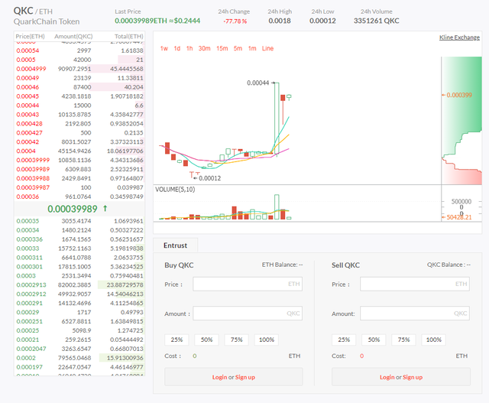Select sell order priced 0.00043
This screenshot has width=489, height=403.
click(x=79, y=115)
